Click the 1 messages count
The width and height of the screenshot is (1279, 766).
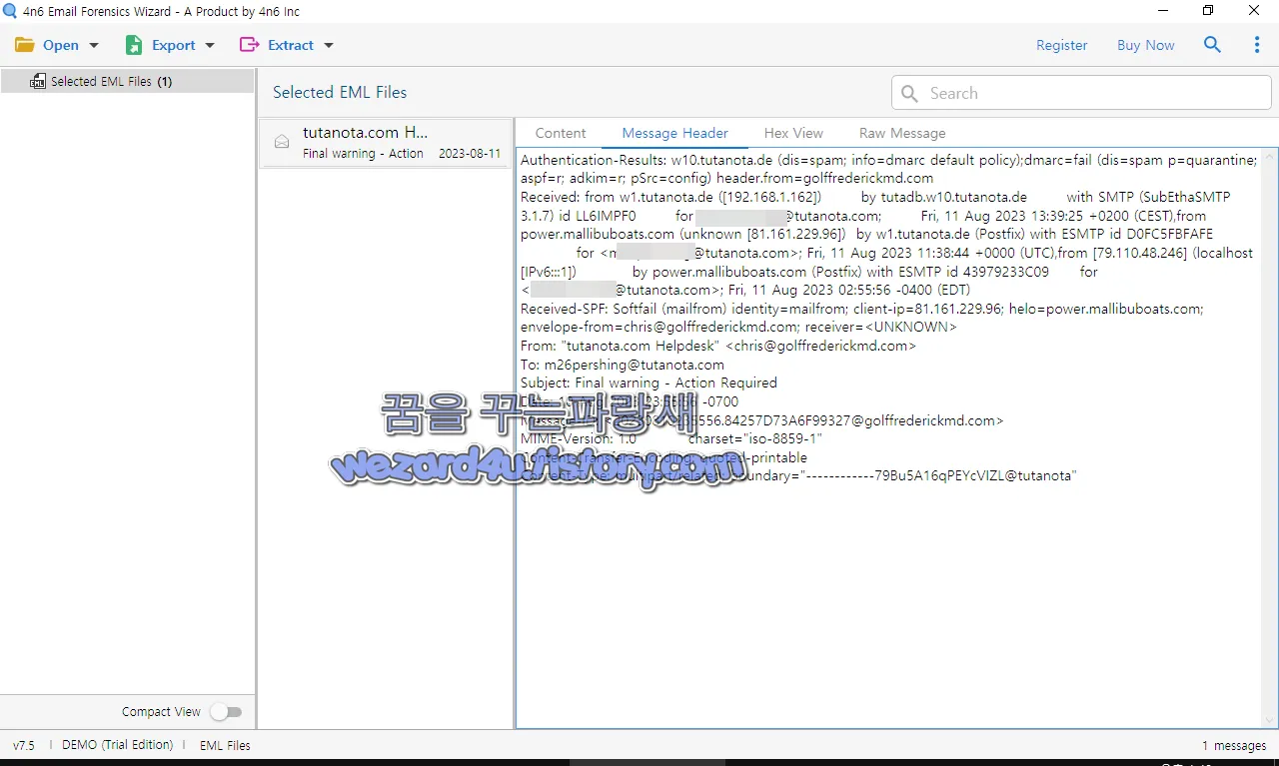(1234, 745)
